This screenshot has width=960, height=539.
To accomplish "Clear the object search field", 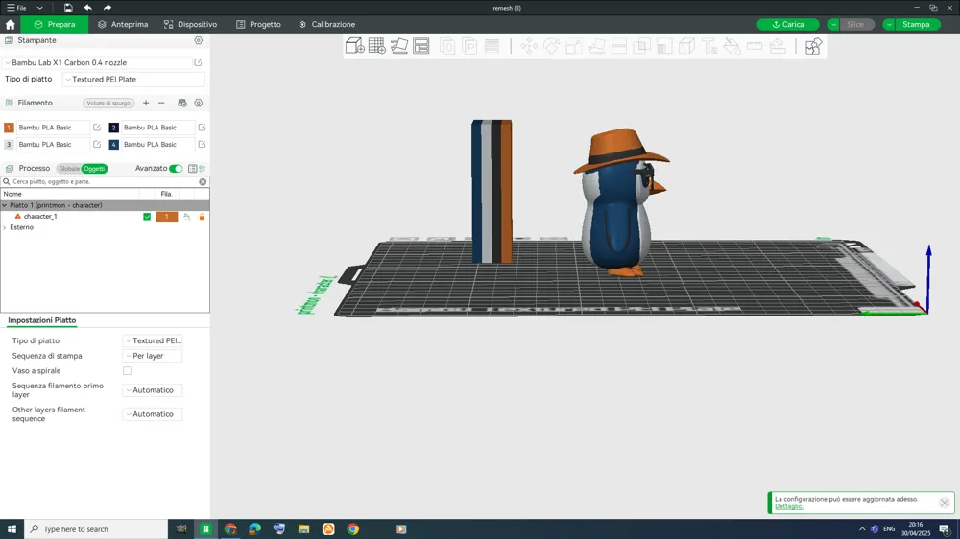I will [203, 181].
